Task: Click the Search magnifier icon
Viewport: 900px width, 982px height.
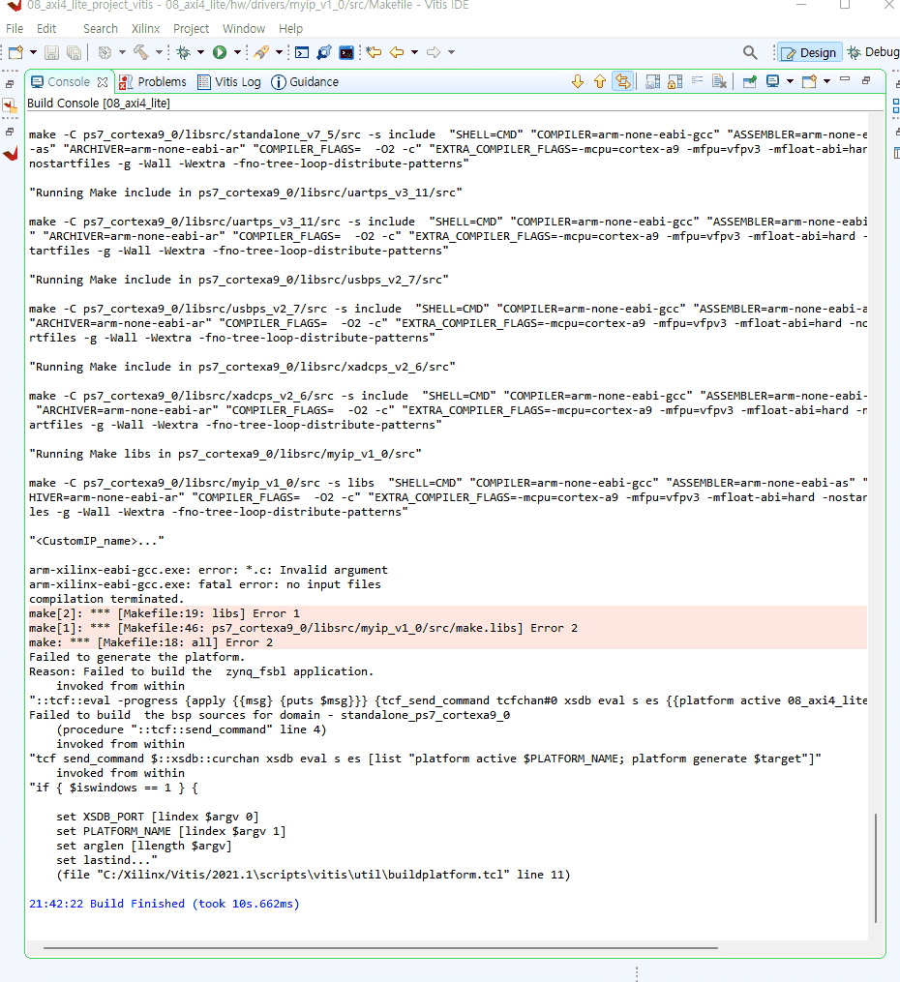Action: click(x=750, y=52)
